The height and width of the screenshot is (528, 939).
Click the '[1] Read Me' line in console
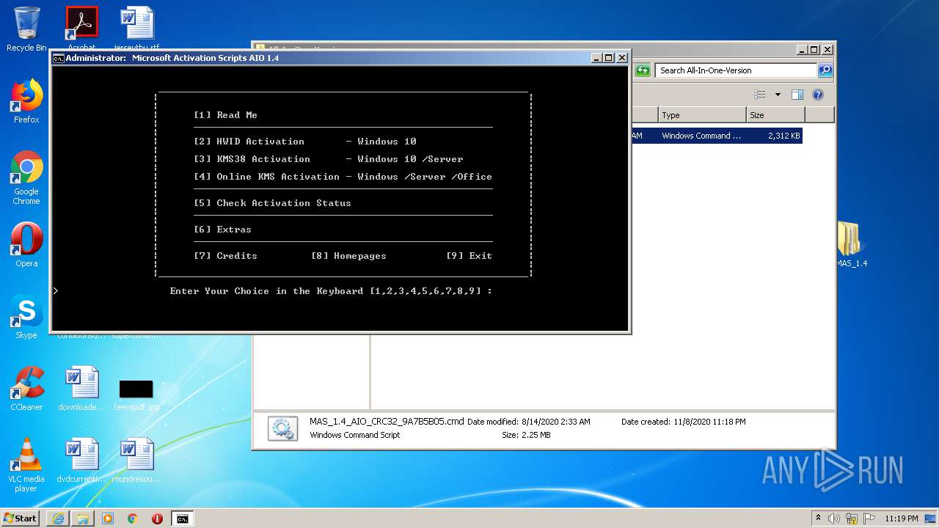[x=225, y=115]
